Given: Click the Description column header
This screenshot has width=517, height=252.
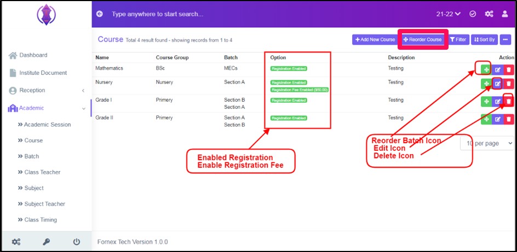Looking at the screenshot, I should point(401,57).
